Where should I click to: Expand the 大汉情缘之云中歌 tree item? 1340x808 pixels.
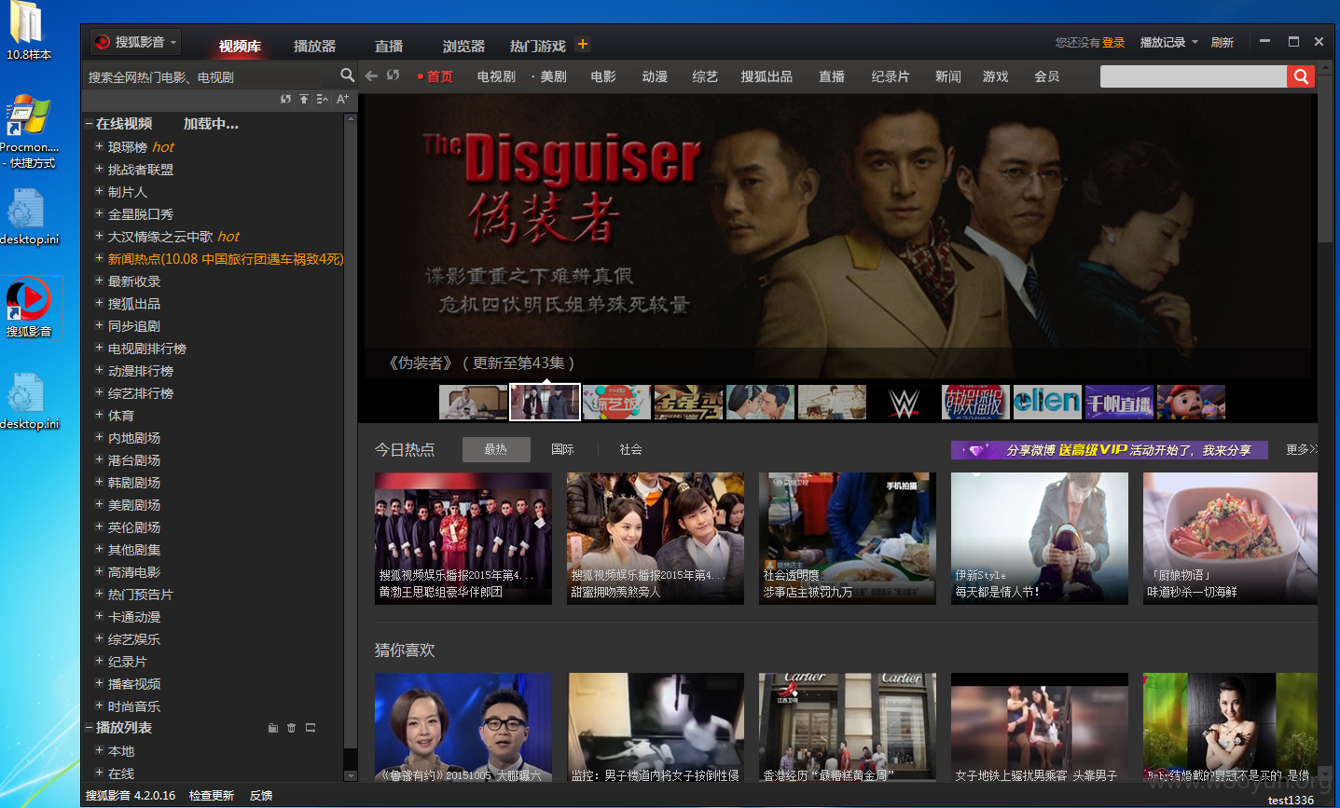99,236
